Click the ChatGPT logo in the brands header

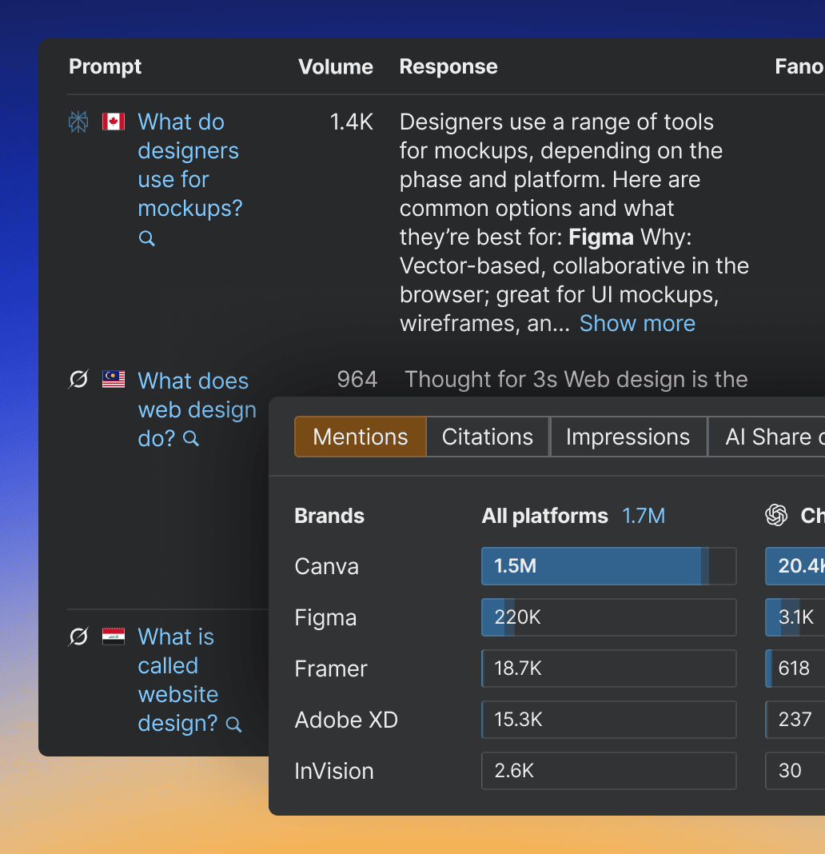(776, 515)
